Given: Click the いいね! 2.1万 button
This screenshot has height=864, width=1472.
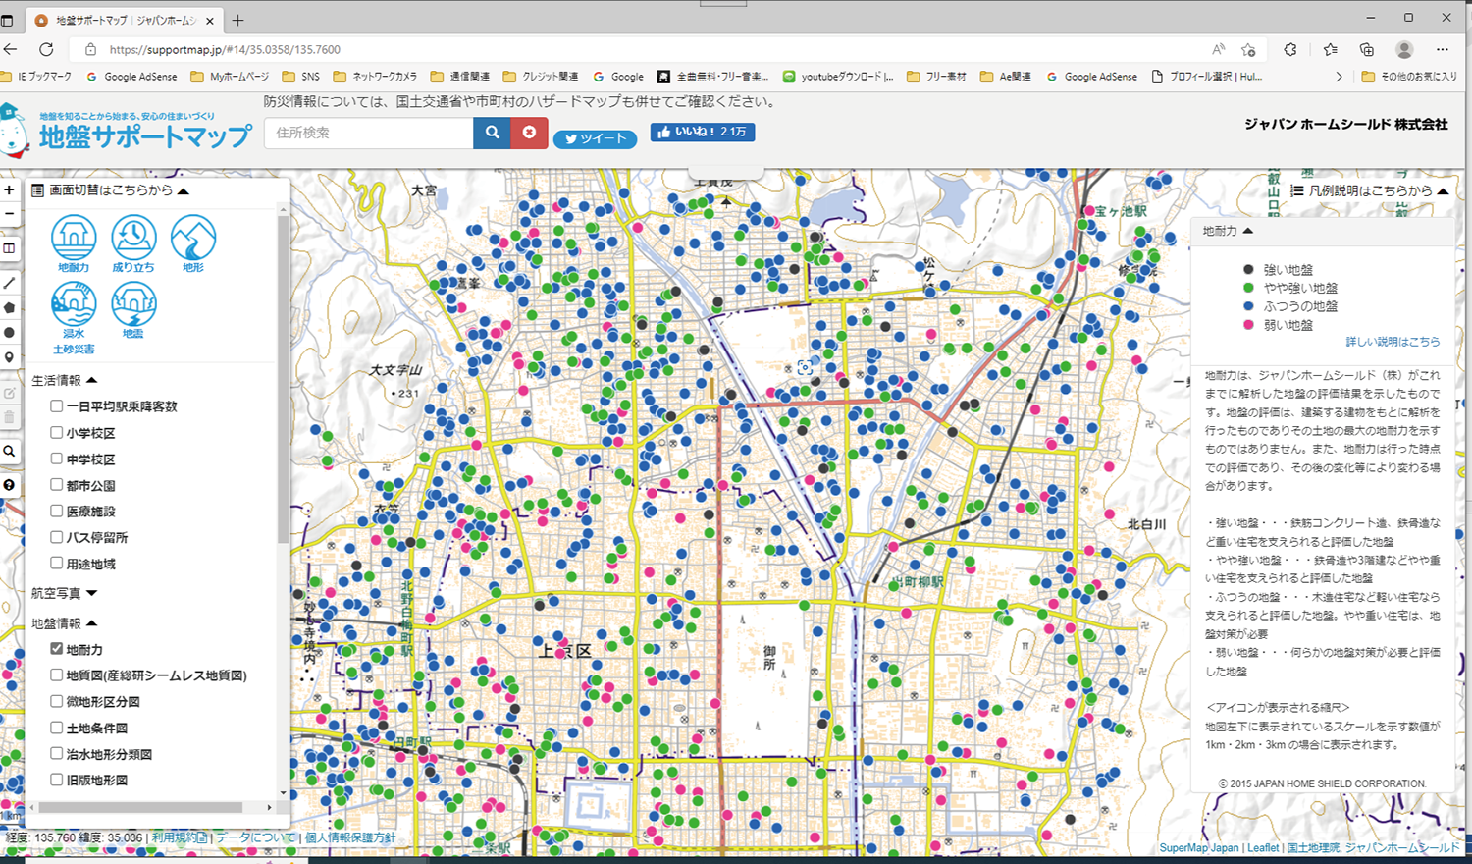Looking at the screenshot, I should click(x=702, y=132).
